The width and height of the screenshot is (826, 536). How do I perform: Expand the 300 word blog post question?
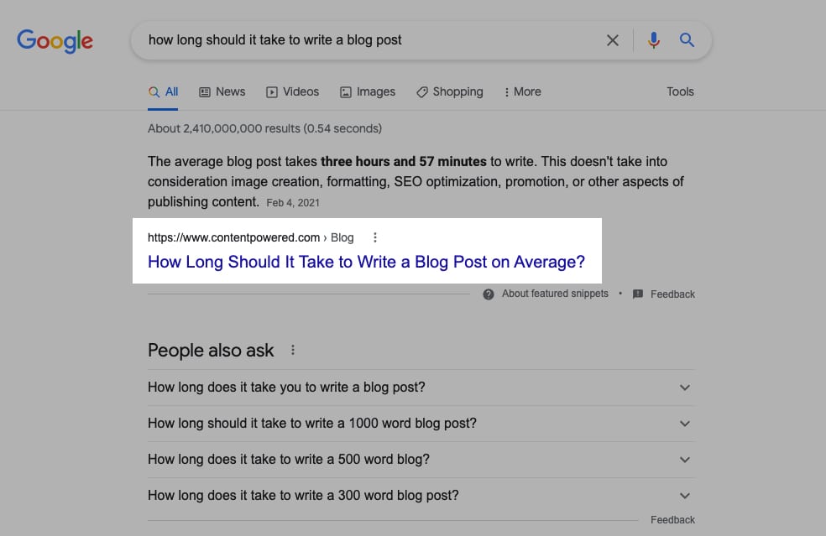[x=685, y=496]
